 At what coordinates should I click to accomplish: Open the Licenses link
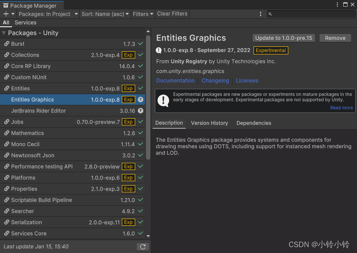click(247, 81)
